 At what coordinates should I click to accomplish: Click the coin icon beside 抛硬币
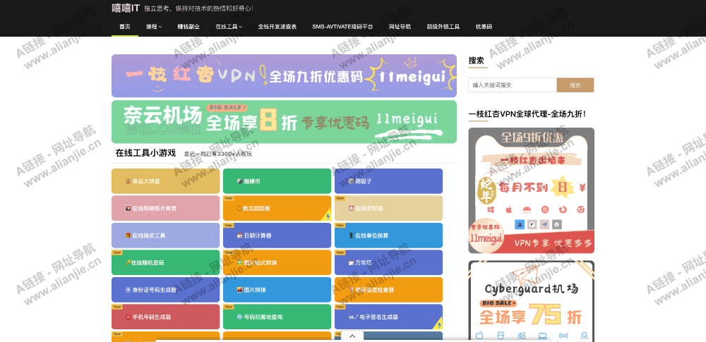coord(239,181)
